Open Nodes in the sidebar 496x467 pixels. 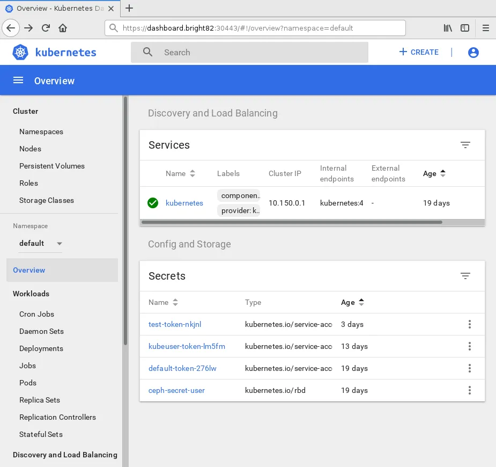[31, 149]
